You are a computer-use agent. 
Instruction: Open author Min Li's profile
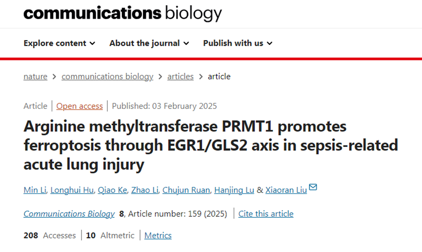coord(35,190)
